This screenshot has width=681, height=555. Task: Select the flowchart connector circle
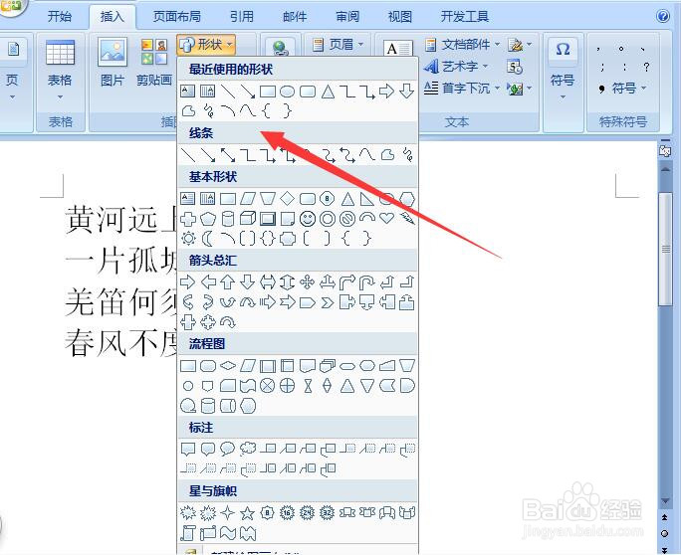tap(188, 386)
